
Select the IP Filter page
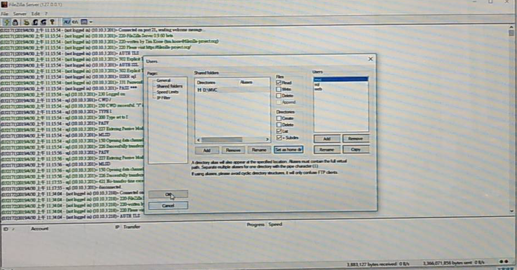163,98
